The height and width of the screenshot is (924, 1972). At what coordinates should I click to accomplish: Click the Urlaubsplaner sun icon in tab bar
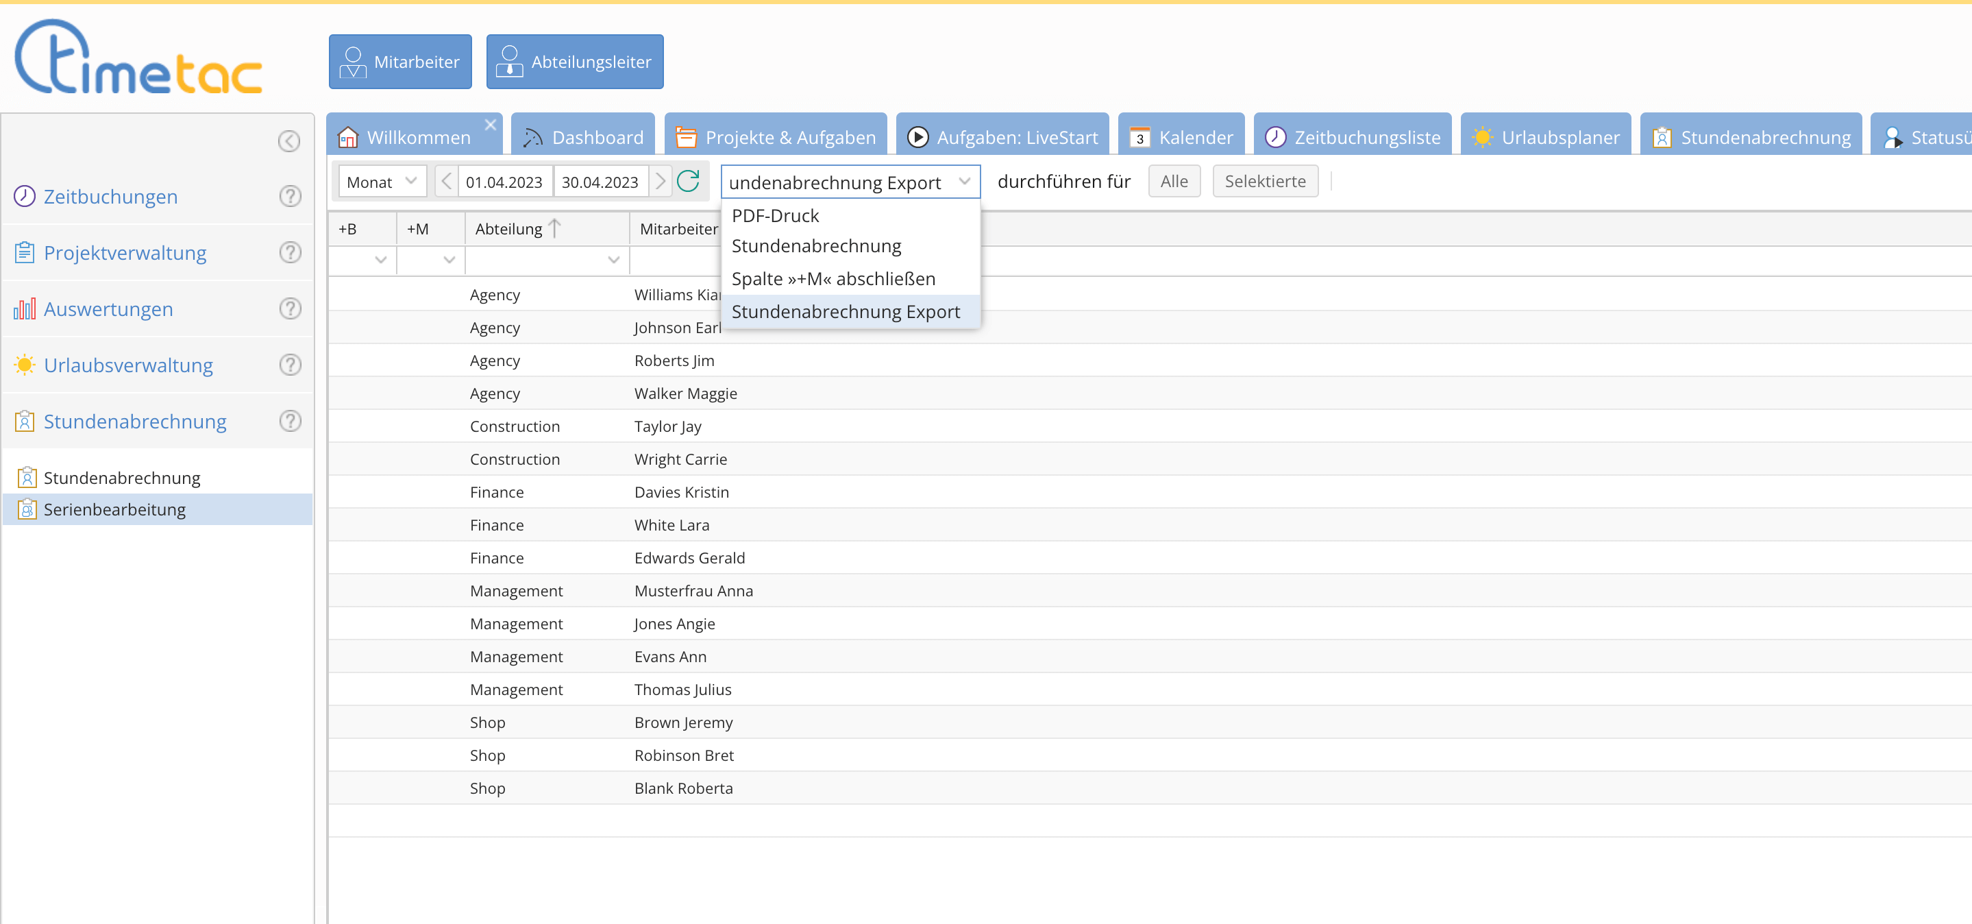[1483, 136]
